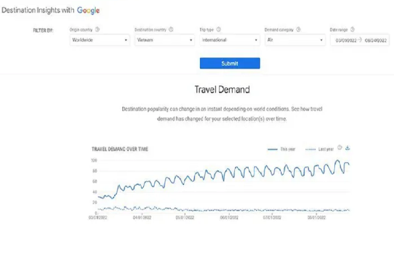Image resolution: width=394 pixels, height=262 pixels.
Task: Open the Origin country Worldwide dropdown
Action: [100, 40]
